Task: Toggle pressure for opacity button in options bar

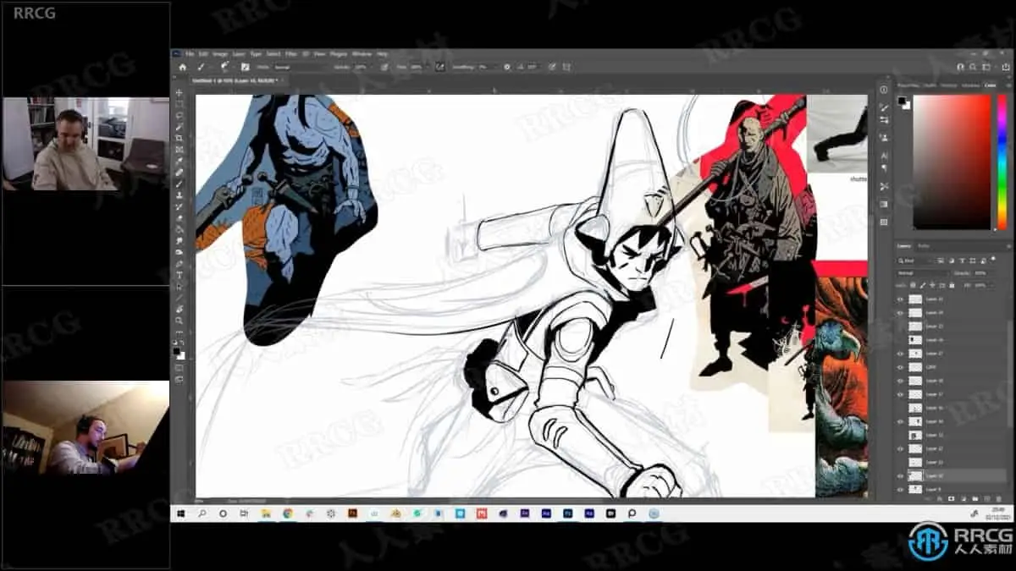Action: click(x=384, y=67)
